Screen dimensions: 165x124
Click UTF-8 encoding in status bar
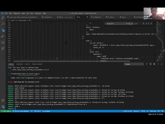[x=143, y=111]
